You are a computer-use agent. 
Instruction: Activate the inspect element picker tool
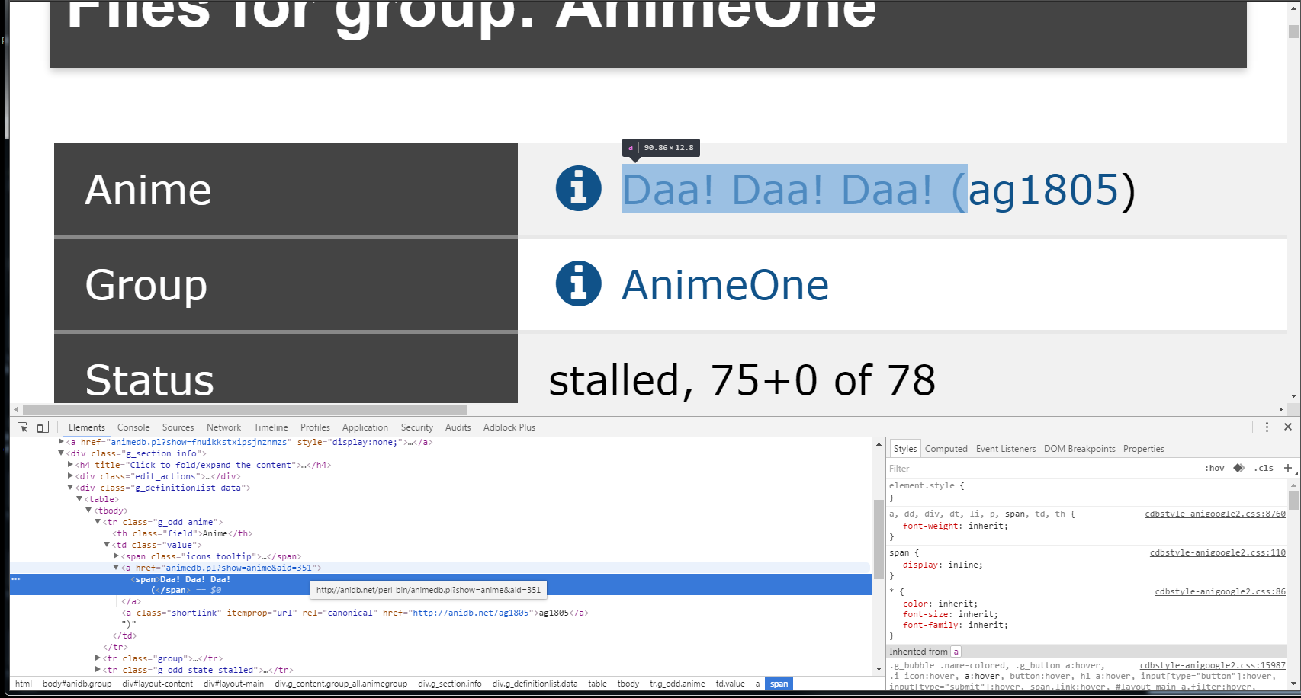(x=22, y=427)
